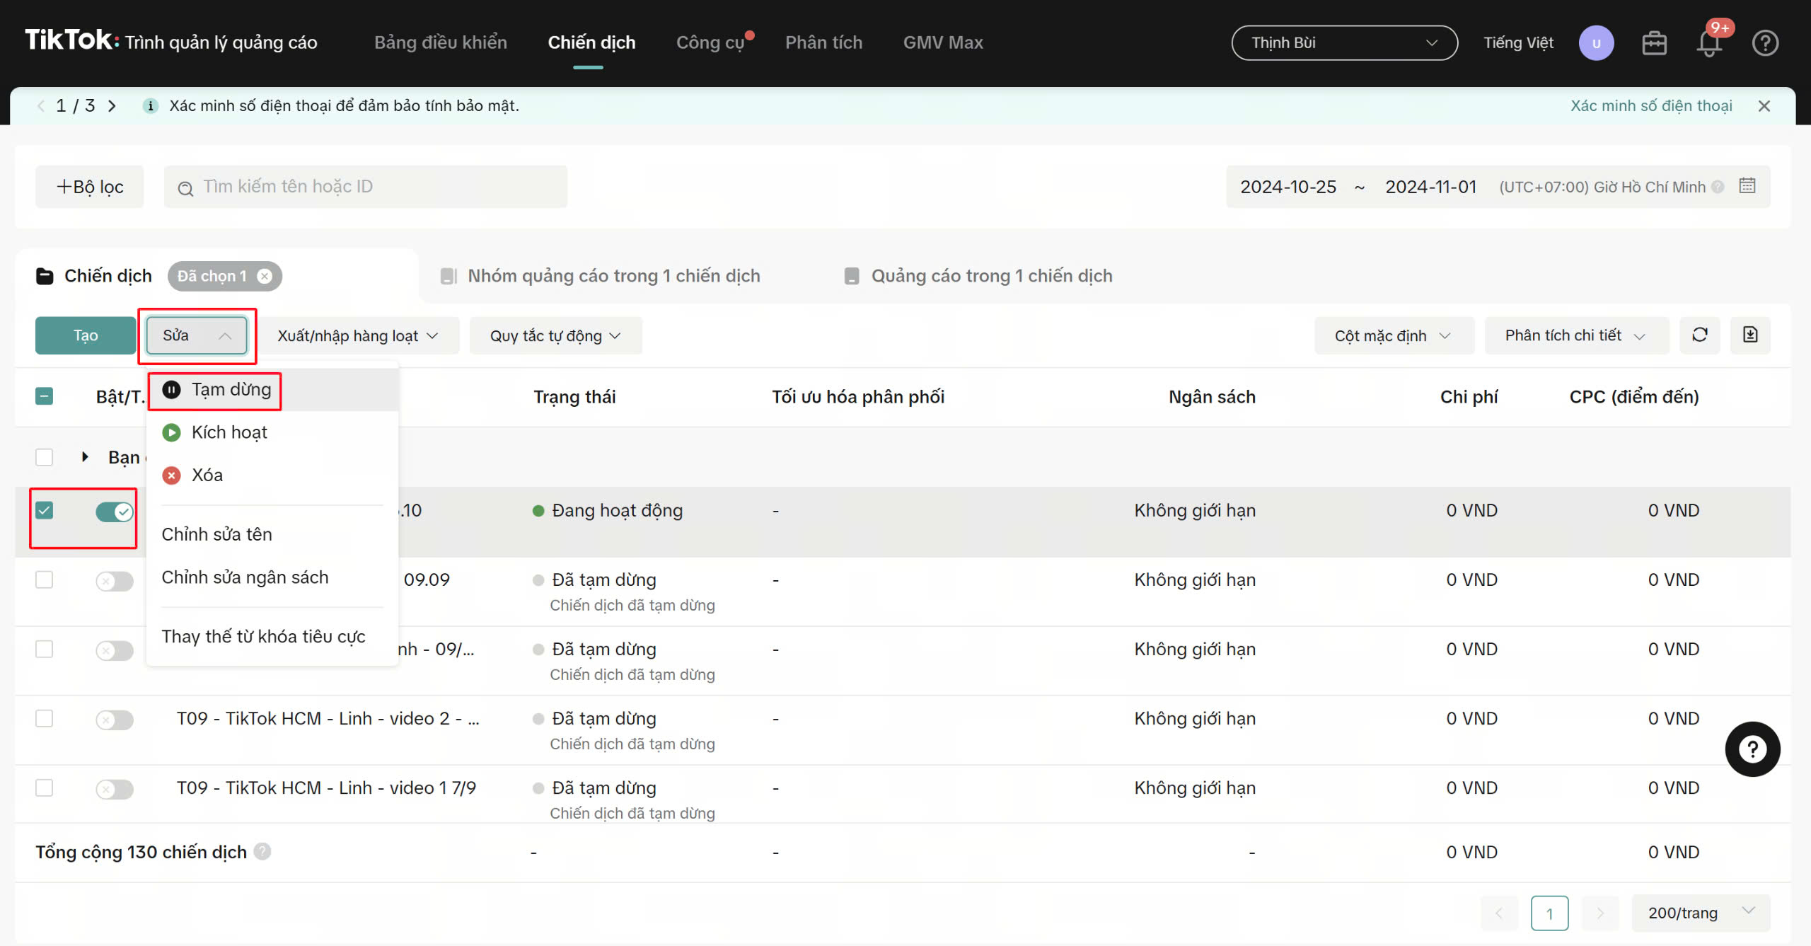Switch to Nhóm quảng cáo tab

click(x=600, y=276)
